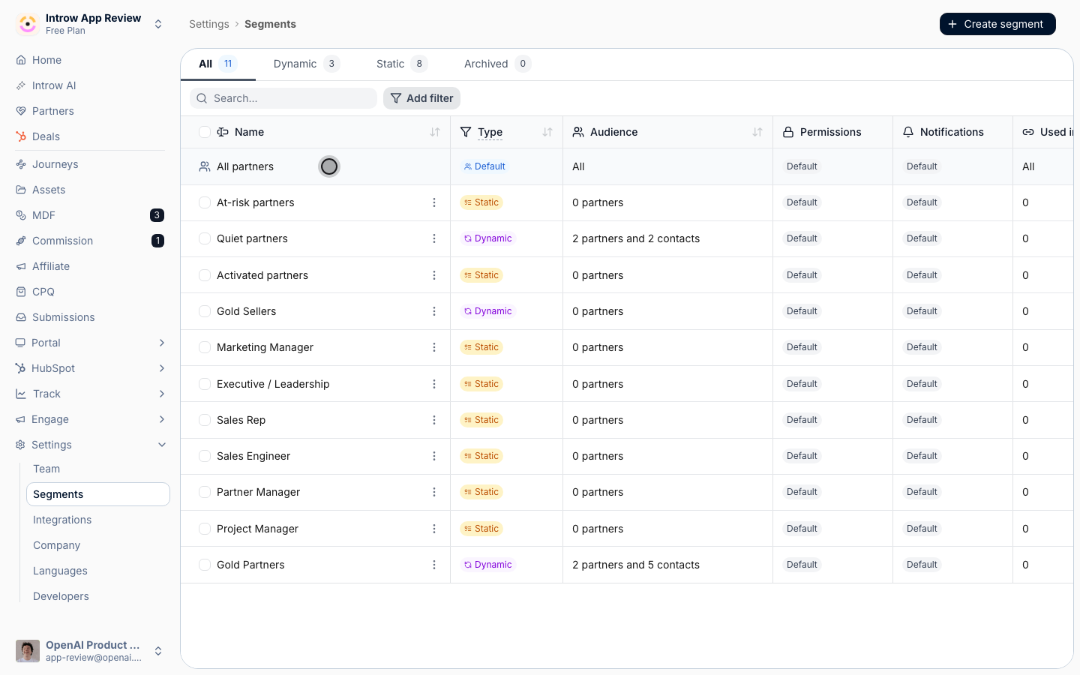Sort the Type column with arrows

click(x=547, y=132)
